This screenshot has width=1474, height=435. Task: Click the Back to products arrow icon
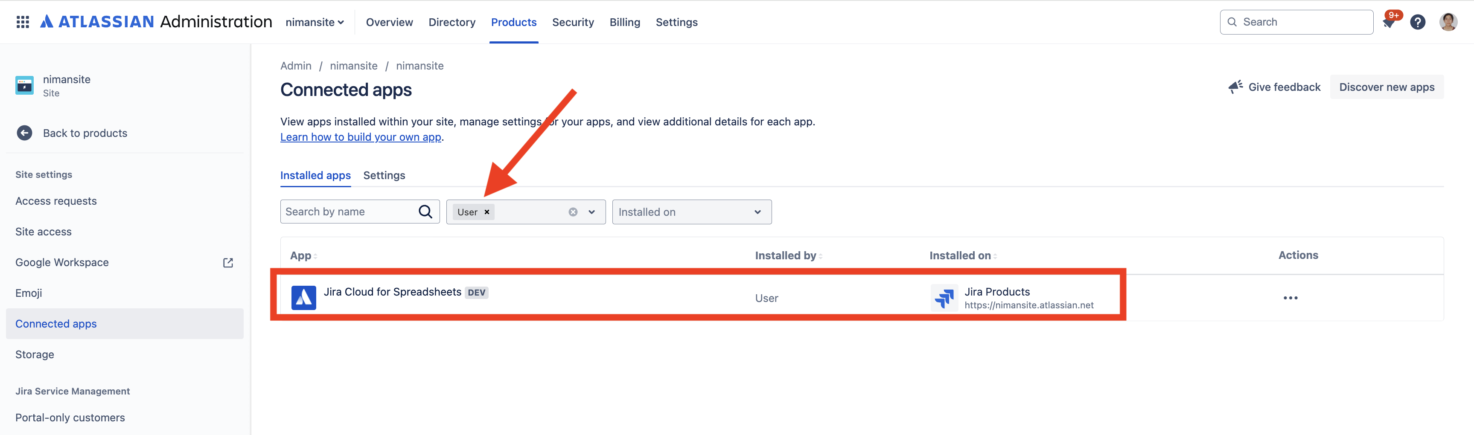point(25,133)
